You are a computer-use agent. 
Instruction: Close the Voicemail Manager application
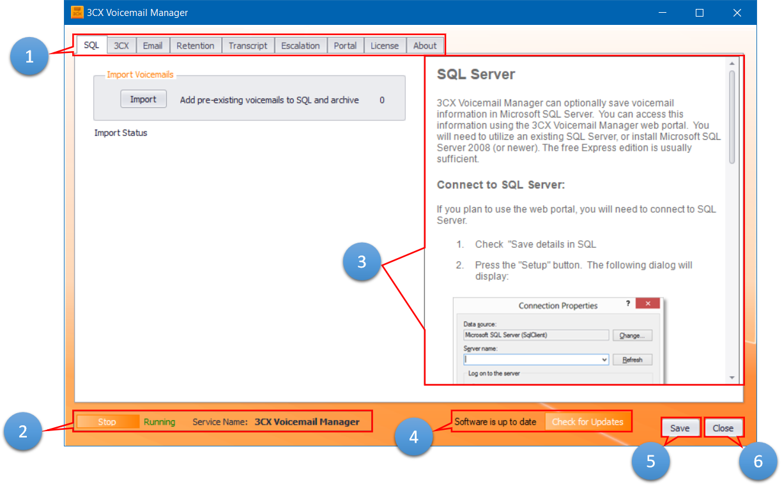point(723,428)
